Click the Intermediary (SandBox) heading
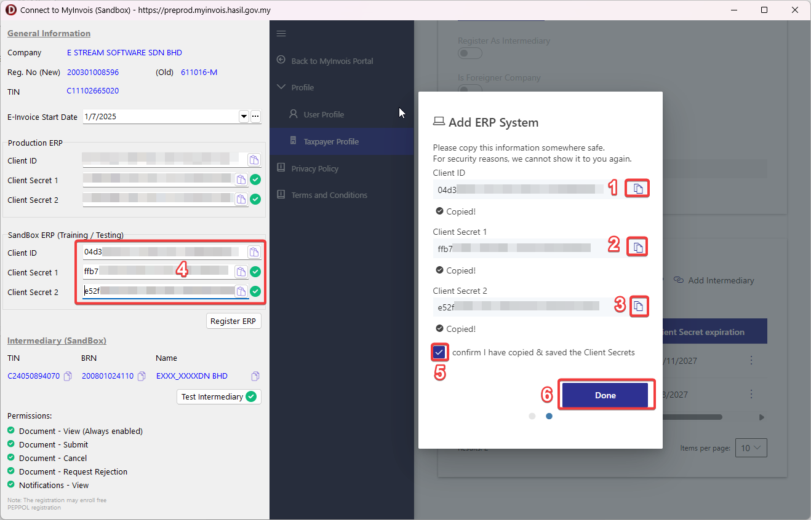Screen dimensions: 811x520 tap(57, 341)
